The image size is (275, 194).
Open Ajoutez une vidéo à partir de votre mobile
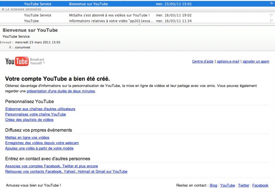(39, 148)
